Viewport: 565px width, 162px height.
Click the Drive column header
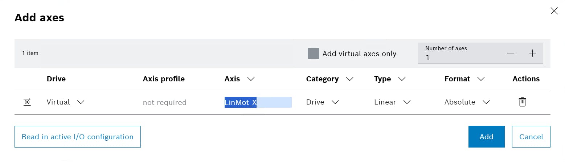click(x=56, y=79)
